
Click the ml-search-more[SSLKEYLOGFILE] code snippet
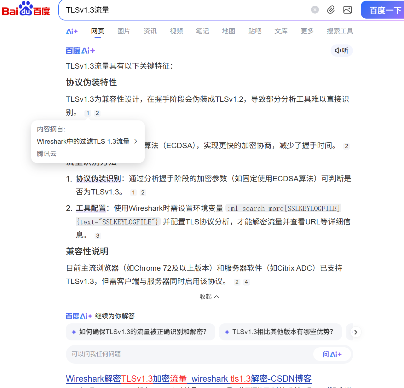coord(283,208)
